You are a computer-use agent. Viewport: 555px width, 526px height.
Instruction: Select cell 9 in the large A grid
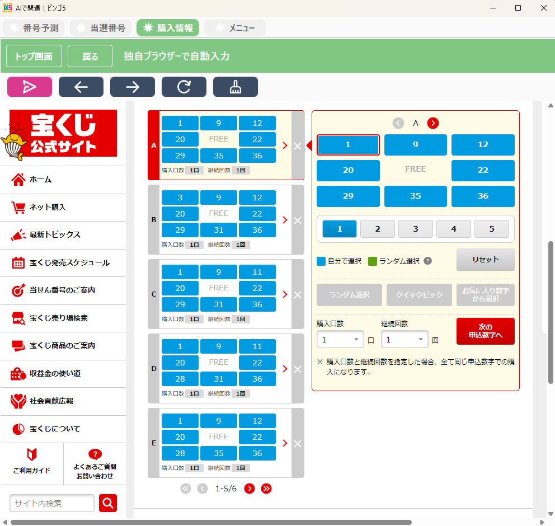(x=416, y=145)
